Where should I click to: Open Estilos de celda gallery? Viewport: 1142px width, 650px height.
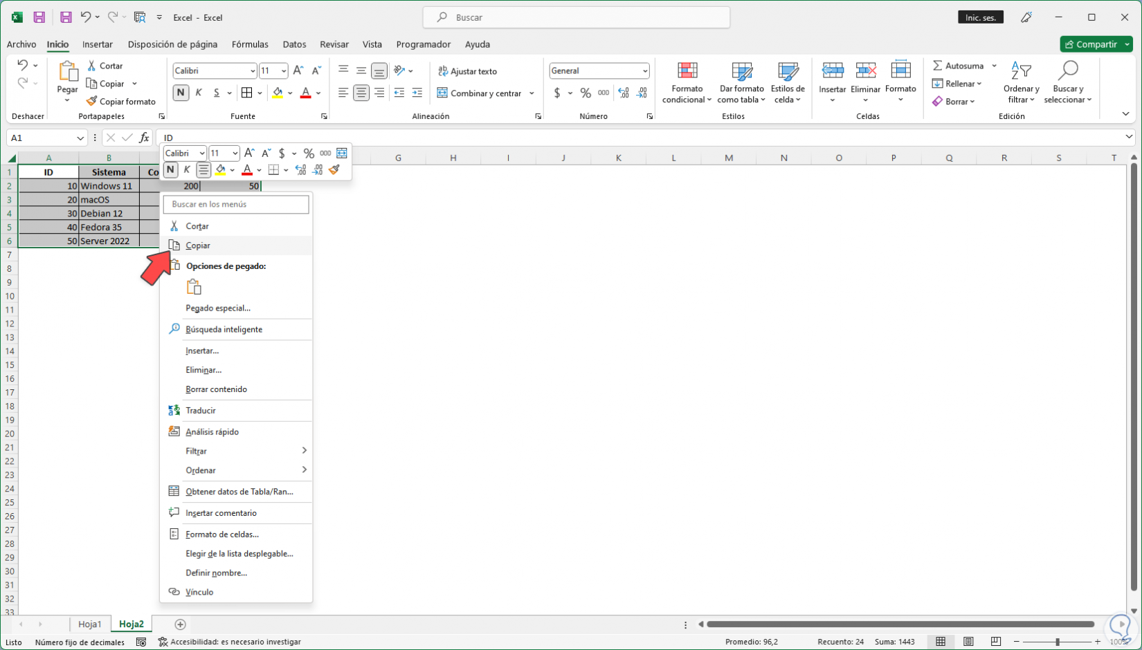788,84
